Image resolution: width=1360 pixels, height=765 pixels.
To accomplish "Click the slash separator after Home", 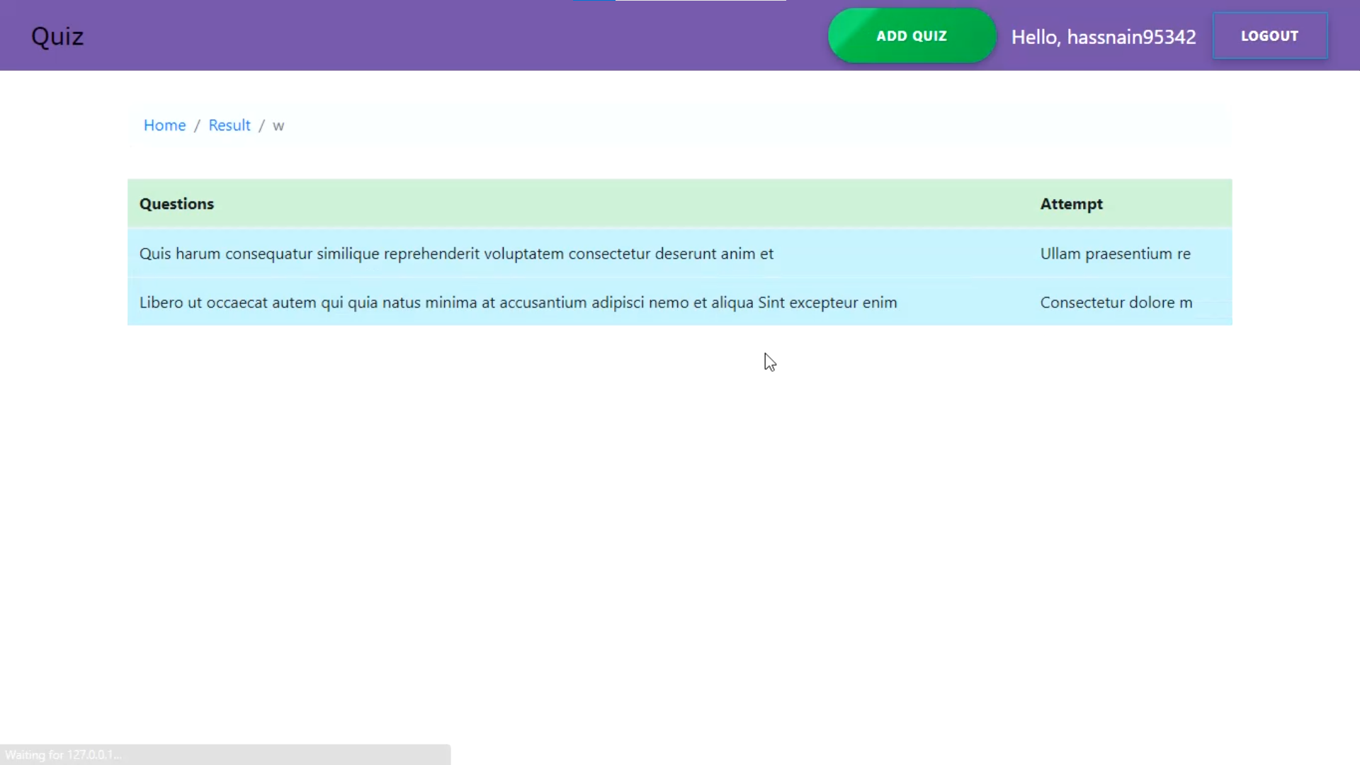I will coord(197,126).
